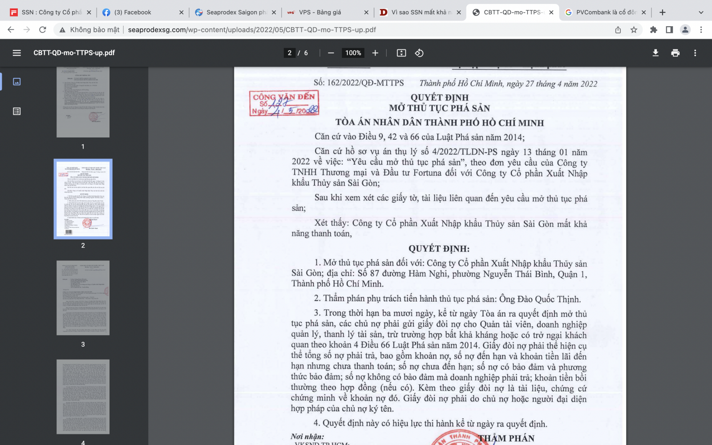Close the PVCombank tab
This screenshot has height=445, width=712.
click(x=644, y=12)
